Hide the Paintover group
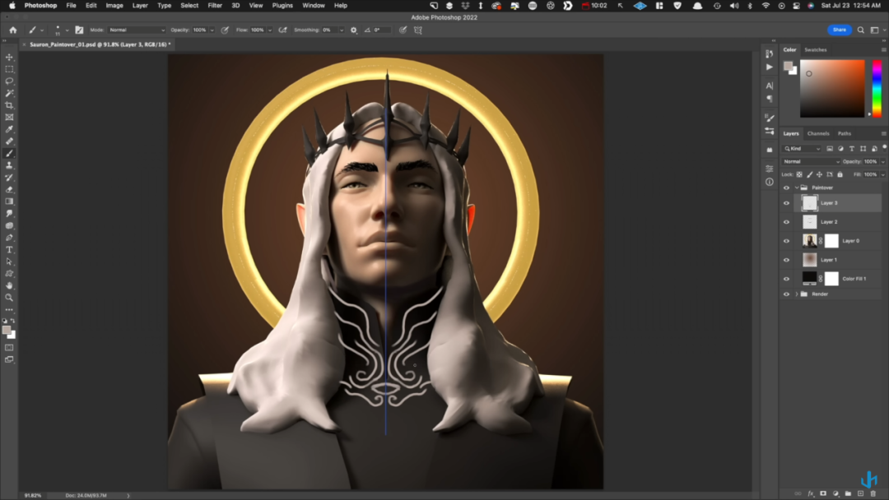The image size is (889, 500). click(x=786, y=187)
